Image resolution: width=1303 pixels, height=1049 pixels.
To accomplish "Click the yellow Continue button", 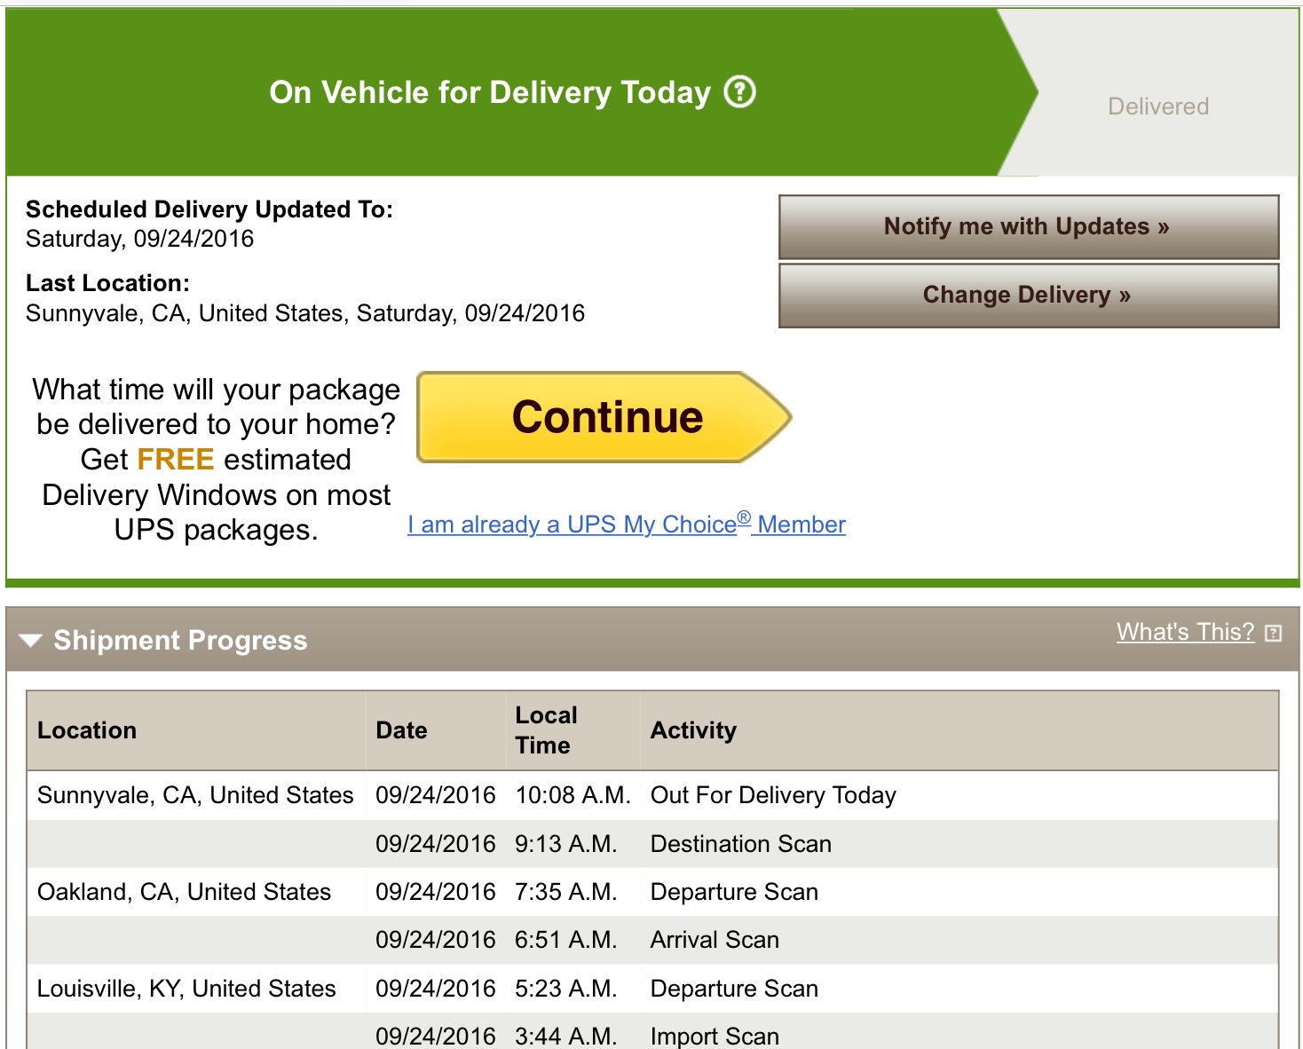I will click(604, 417).
